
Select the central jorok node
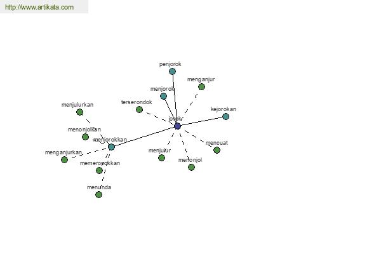(x=178, y=126)
